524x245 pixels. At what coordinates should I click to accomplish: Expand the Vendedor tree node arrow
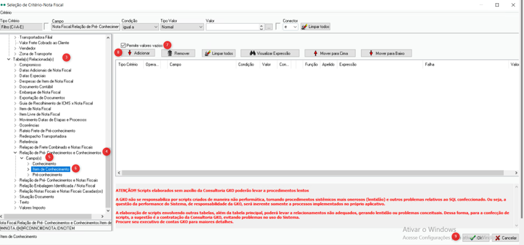tap(15, 48)
